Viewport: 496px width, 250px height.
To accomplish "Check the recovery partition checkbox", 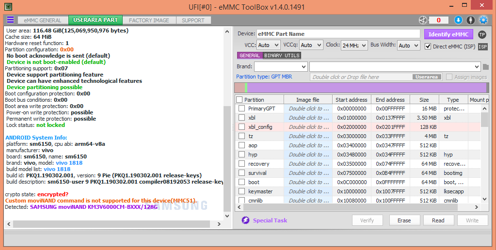I will (241, 164).
